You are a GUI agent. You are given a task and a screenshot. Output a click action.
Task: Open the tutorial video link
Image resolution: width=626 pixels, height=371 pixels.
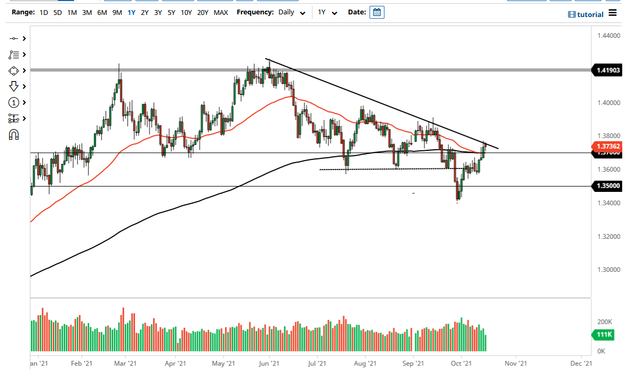point(585,14)
